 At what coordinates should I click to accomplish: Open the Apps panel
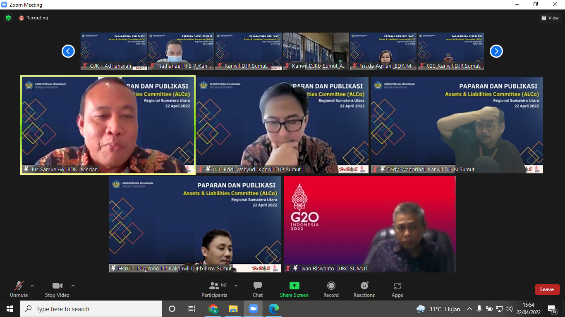point(397,289)
